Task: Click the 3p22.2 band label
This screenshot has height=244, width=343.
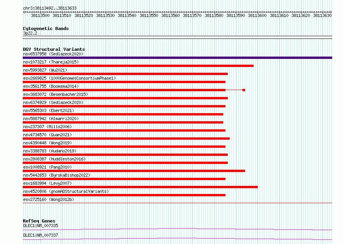Action: (30, 33)
